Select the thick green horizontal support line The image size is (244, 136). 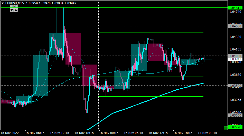coord(102,77)
